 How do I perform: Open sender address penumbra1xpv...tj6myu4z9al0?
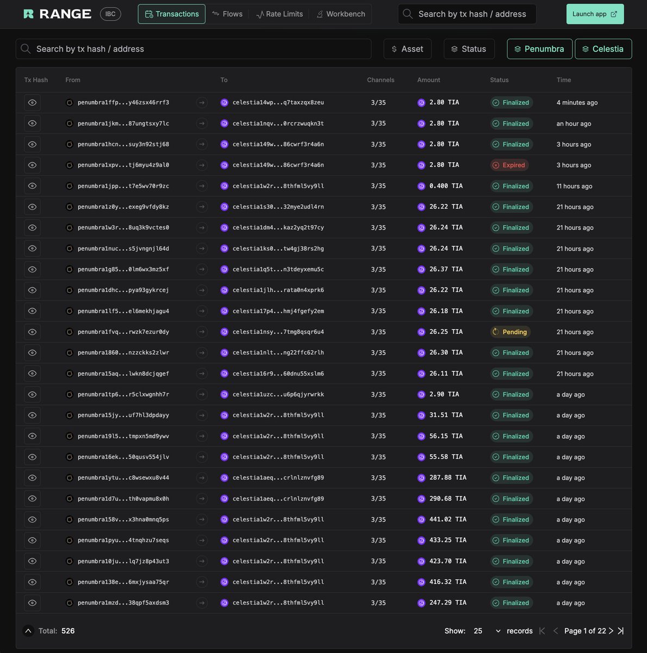coord(123,165)
